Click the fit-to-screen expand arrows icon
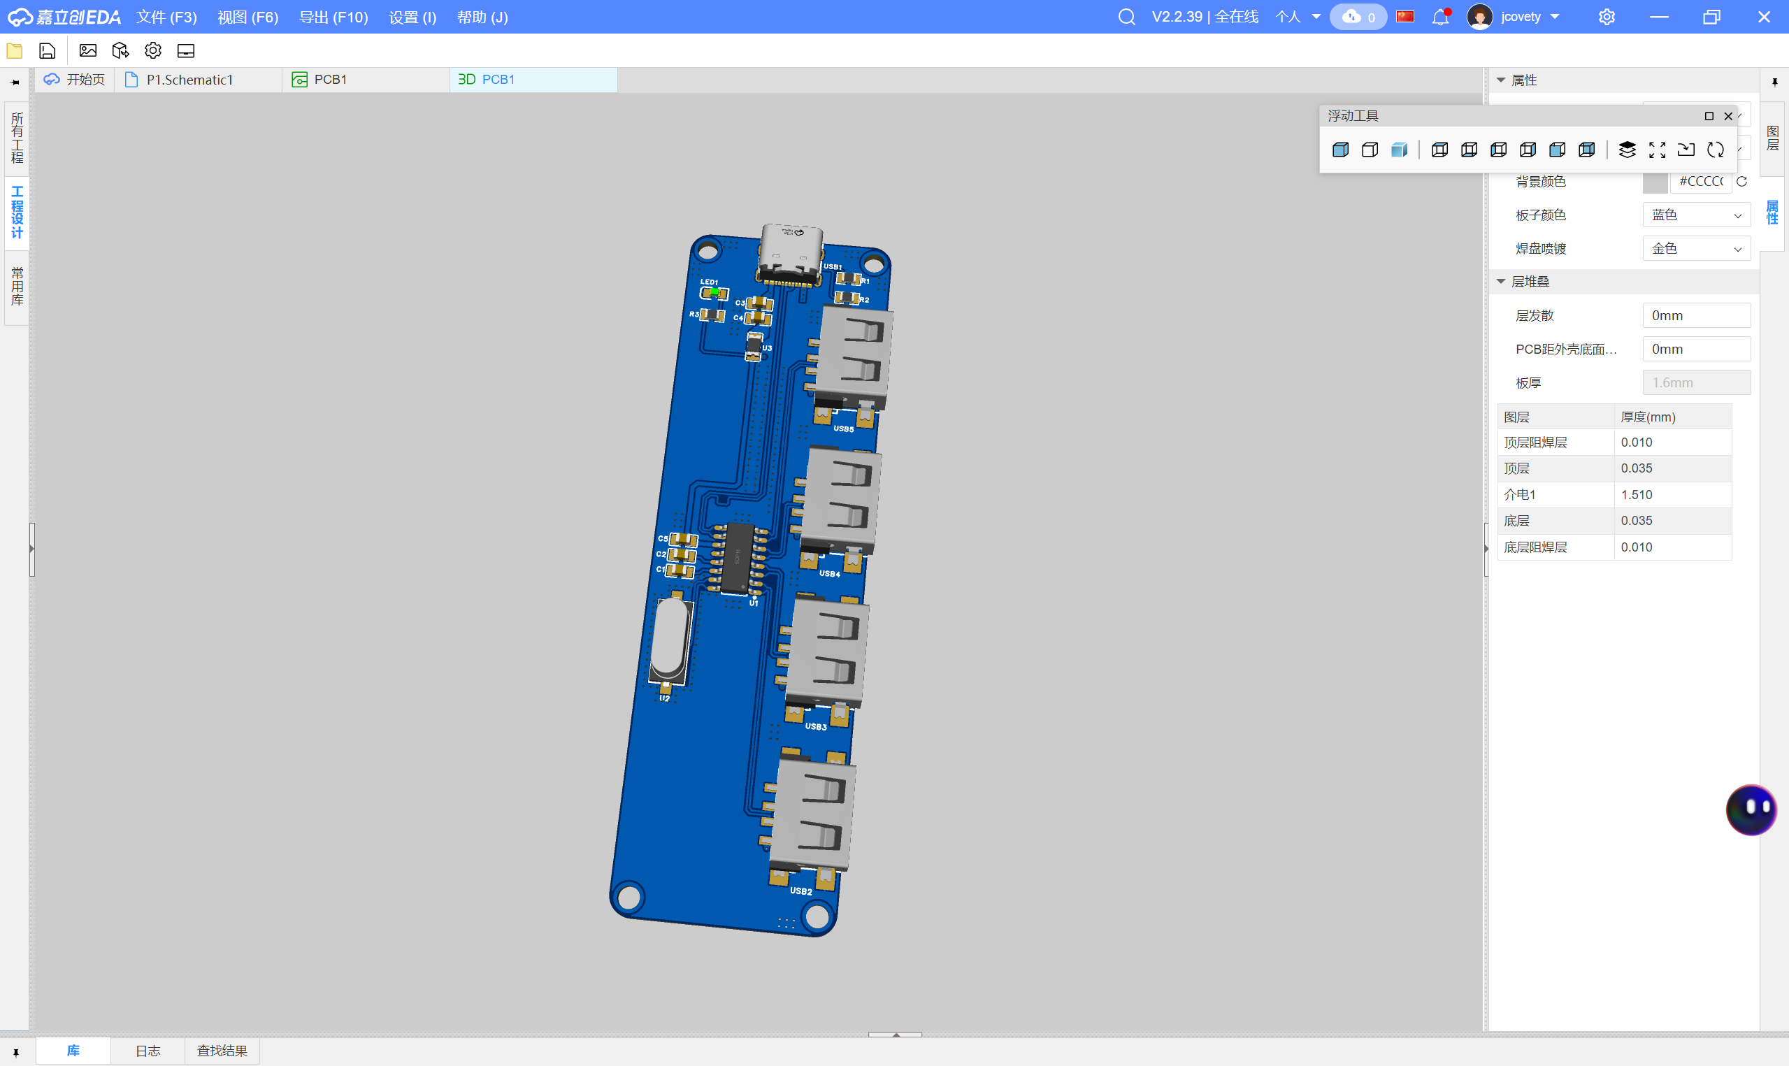The height and width of the screenshot is (1066, 1789). 1657,150
